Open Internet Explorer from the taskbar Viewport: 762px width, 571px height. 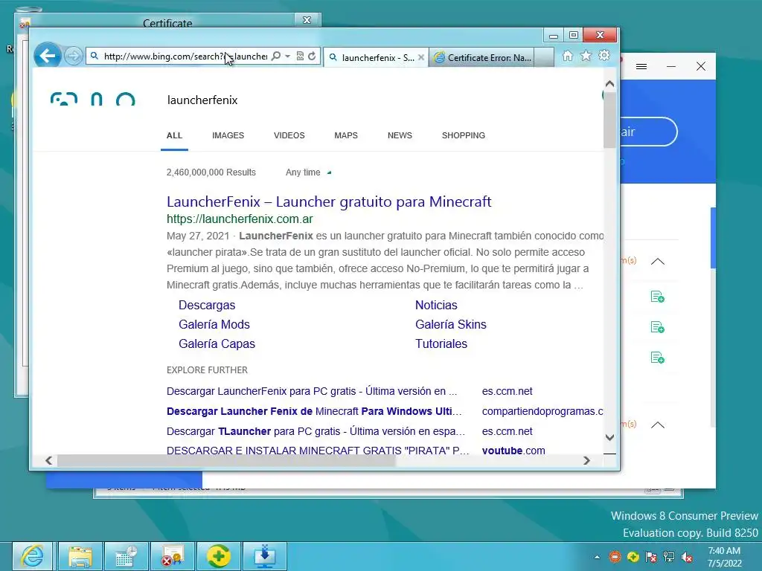point(33,556)
